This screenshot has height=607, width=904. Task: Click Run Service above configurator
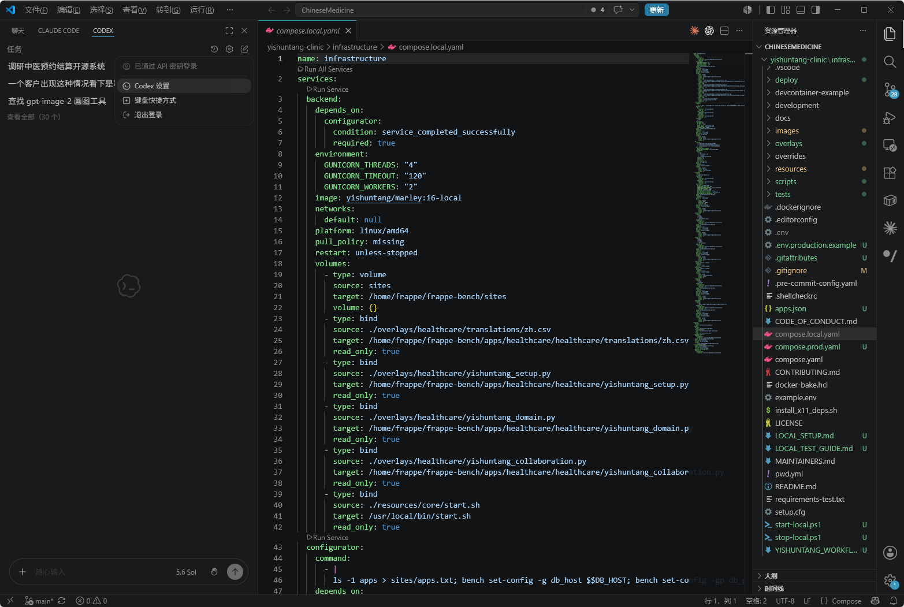coord(328,538)
